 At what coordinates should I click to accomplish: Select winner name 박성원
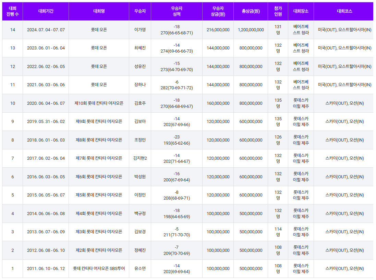(x=140, y=177)
